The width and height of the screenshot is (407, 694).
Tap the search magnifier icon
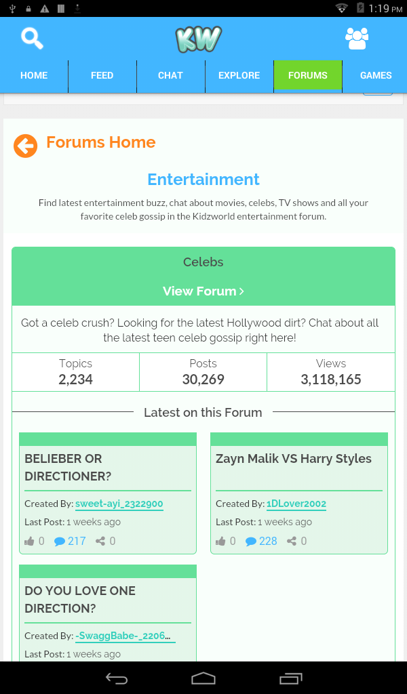(31, 39)
